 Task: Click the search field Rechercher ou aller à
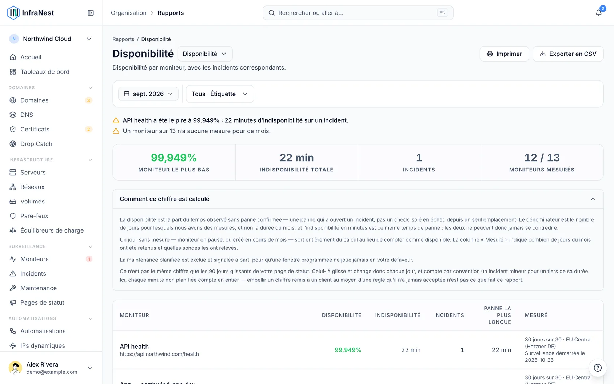click(x=358, y=13)
